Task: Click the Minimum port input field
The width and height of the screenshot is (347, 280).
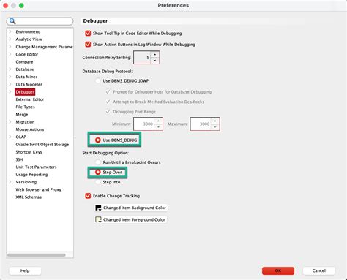Action: (144, 124)
